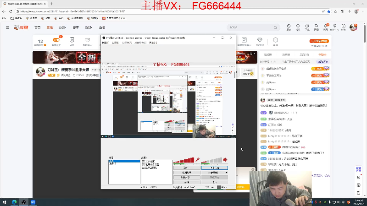Select the Home tab in Douyu navigation
Screen dimensions: 367x206
coord(38,27)
